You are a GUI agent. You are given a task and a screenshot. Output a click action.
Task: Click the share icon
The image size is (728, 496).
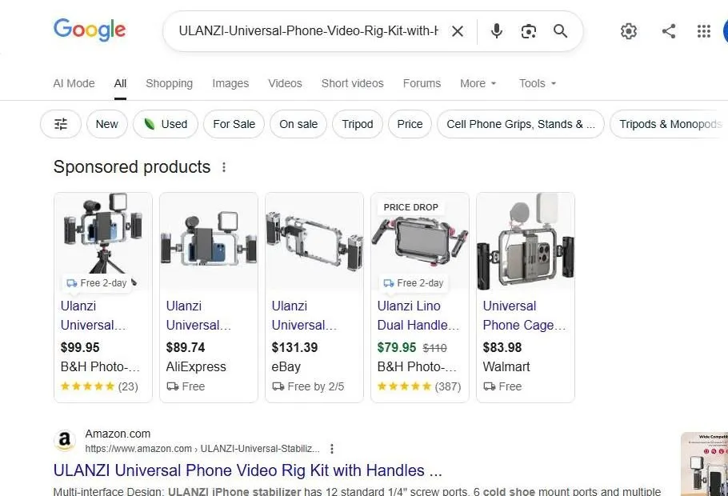tap(669, 31)
